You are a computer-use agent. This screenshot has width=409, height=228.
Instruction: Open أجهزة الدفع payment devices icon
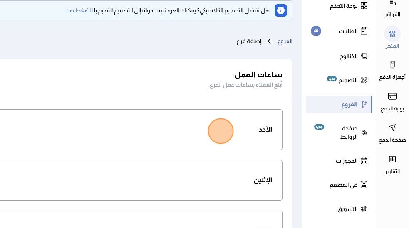point(392,65)
